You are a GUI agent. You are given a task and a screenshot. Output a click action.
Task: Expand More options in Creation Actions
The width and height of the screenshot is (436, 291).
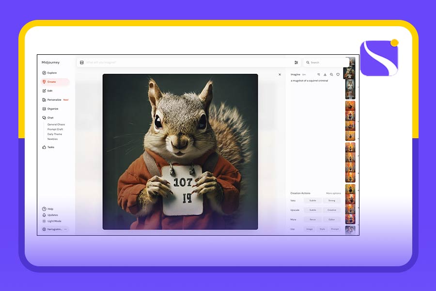(x=333, y=193)
